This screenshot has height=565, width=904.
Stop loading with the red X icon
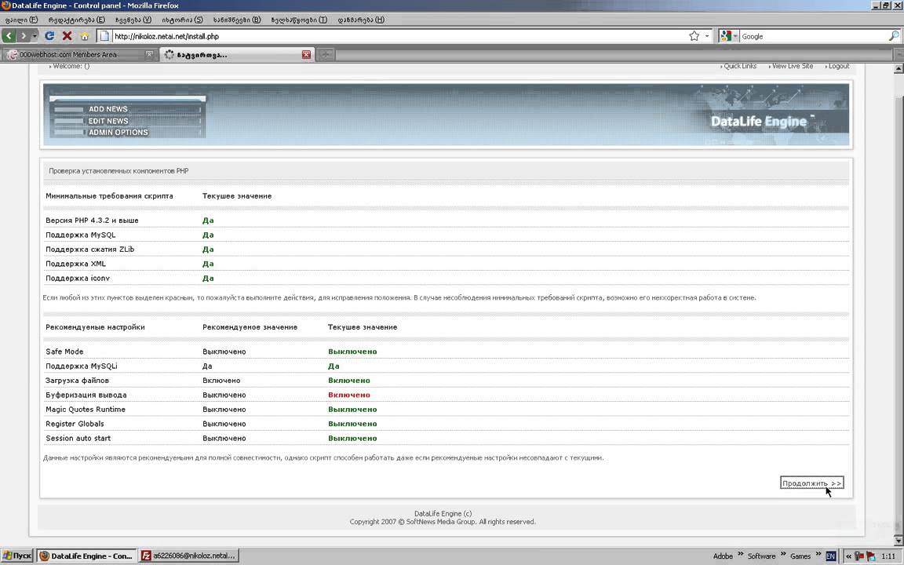point(67,36)
